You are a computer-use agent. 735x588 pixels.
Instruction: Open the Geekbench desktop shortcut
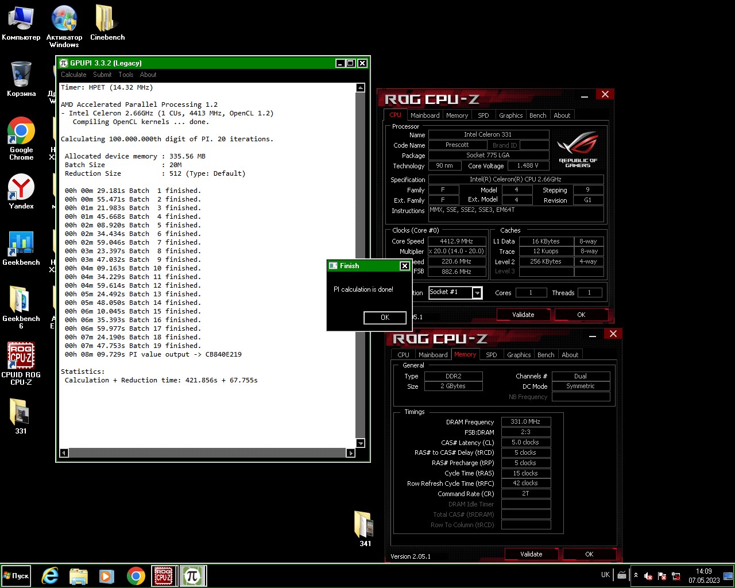pos(21,248)
